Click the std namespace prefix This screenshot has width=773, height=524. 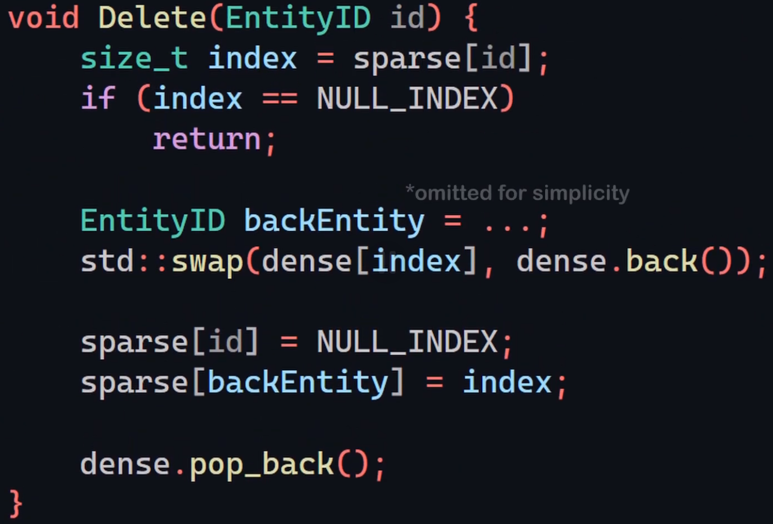(107, 262)
